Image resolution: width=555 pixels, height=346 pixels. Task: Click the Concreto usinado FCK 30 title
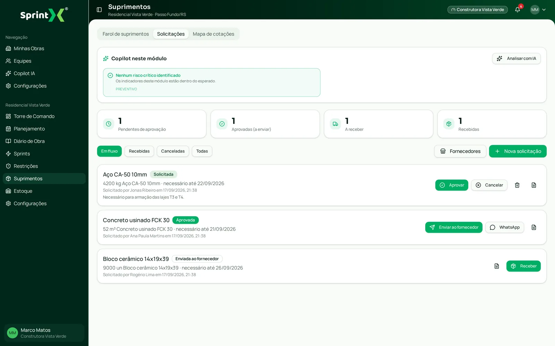click(x=136, y=220)
